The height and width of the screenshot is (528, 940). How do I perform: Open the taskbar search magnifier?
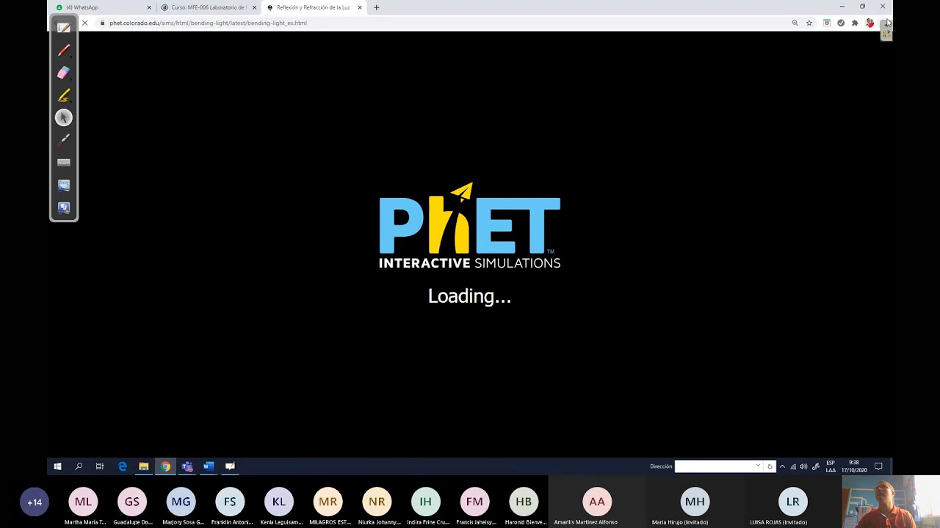tap(79, 466)
